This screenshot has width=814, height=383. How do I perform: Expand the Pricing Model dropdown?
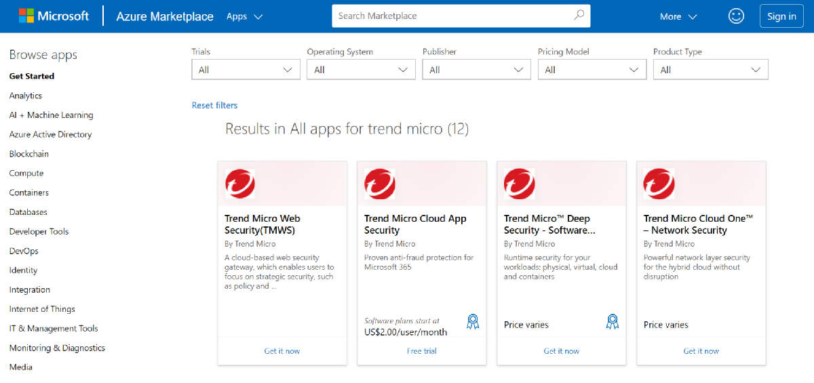click(592, 70)
